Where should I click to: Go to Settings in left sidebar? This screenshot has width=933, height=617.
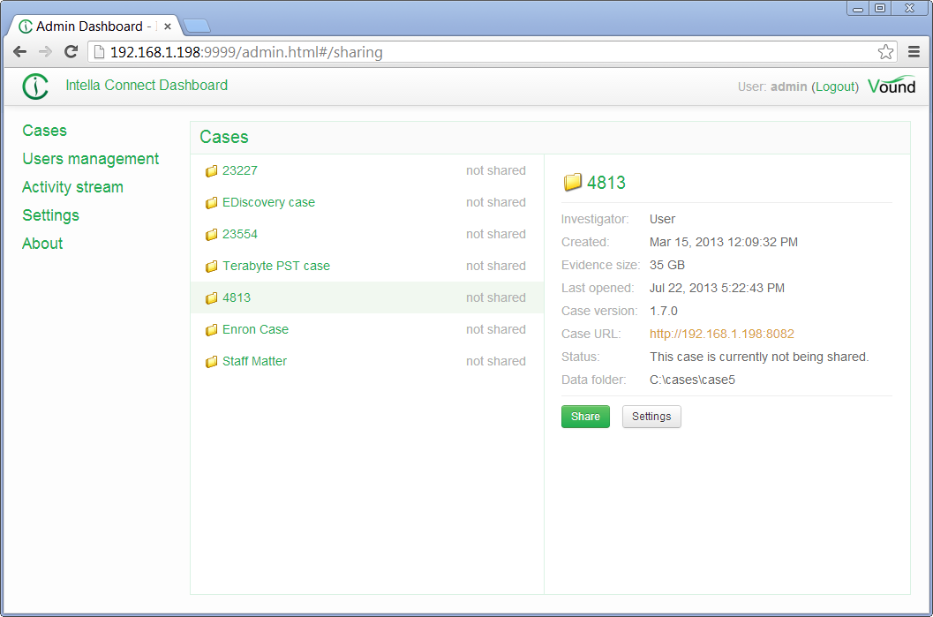tap(50, 215)
